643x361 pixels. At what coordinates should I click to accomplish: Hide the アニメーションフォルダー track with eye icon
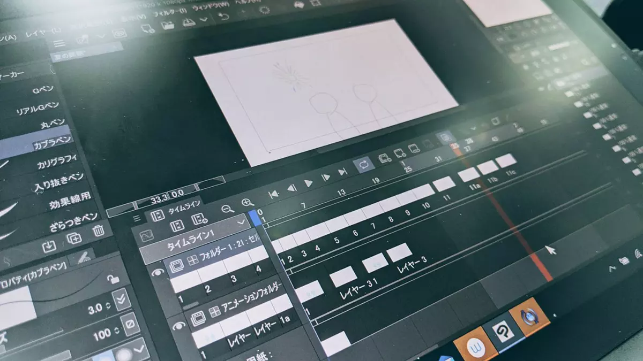pyautogui.click(x=179, y=326)
